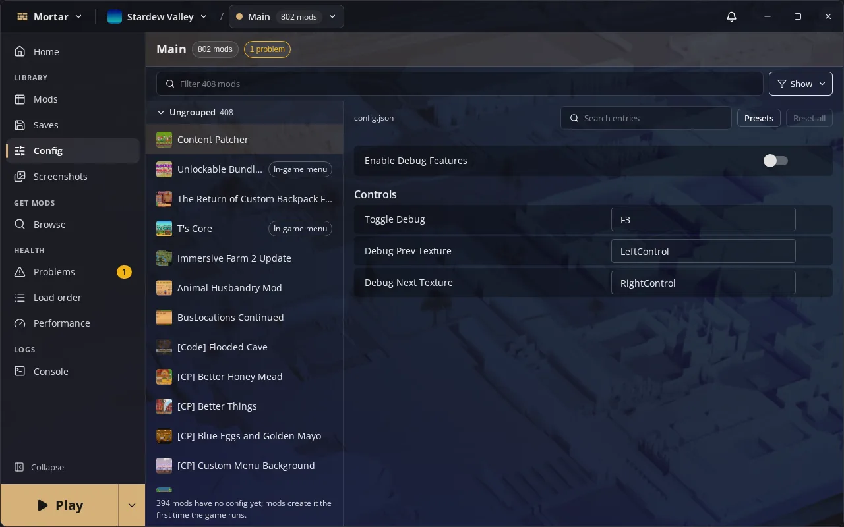Screen dimensions: 844x527
Task: Click the Unlockable Bundles mod icon
Action: (164, 169)
